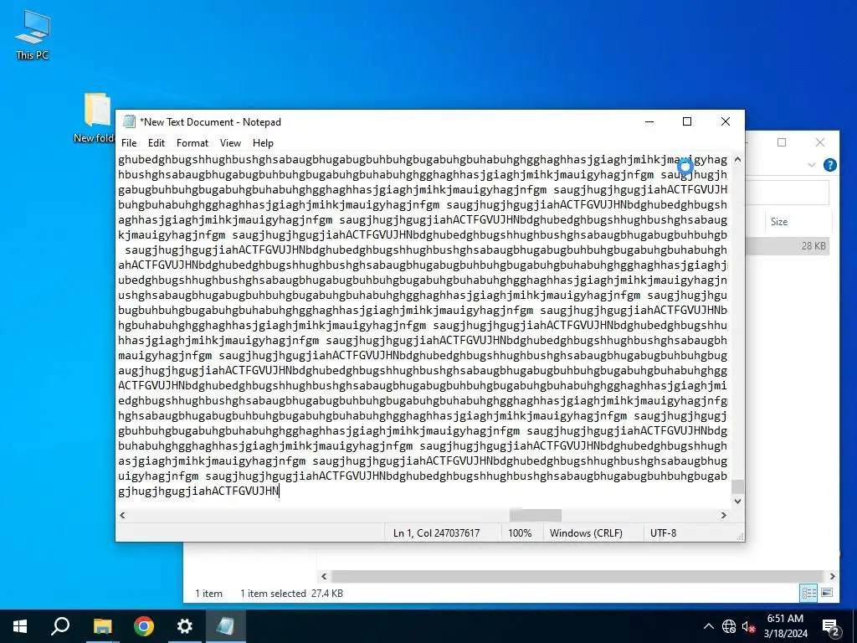
Task: Open Settings from the taskbar
Action: (185, 626)
